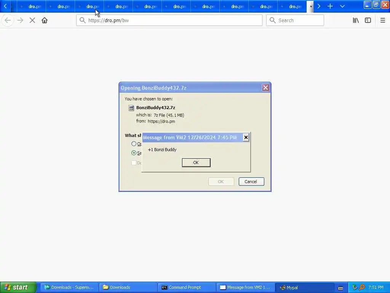Open the browser home page
Screen dimensions: 390x293
point(45,21)
